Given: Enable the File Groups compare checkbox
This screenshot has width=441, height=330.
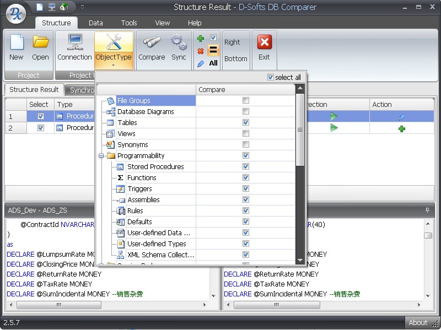Looking at the screenshot, I should (x=246, y=100).
